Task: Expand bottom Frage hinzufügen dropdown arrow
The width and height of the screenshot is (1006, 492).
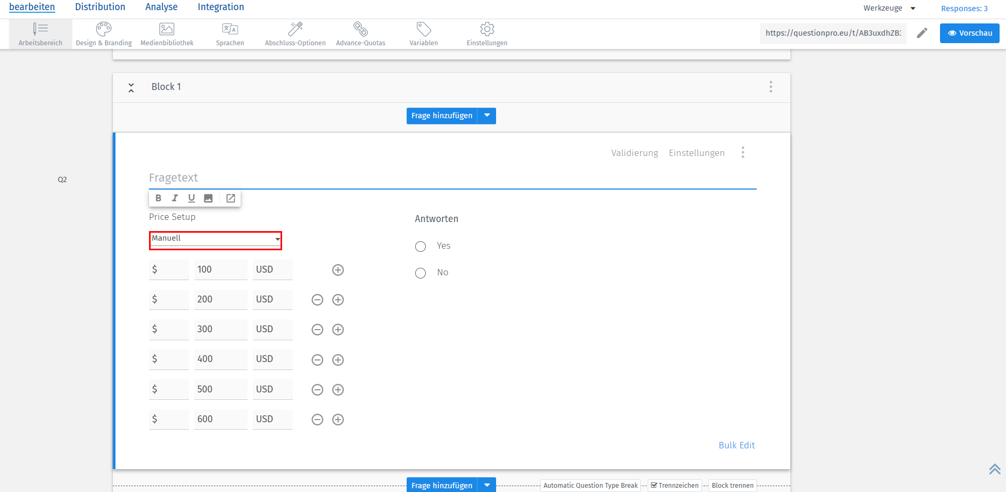Action: 487,485
